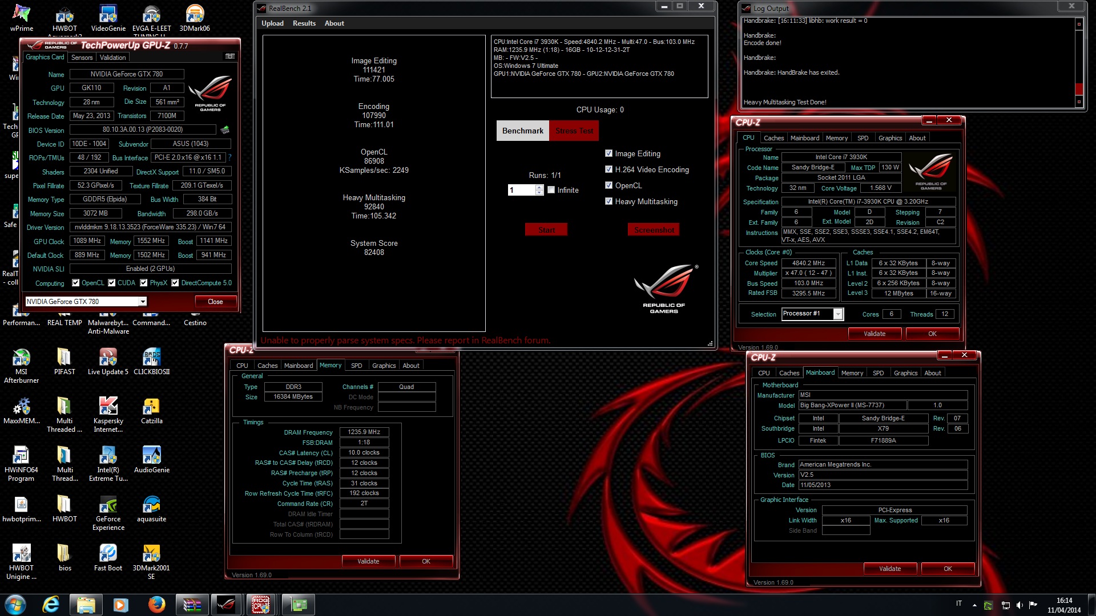Toggle GPU-Z CUDA checkbox
The image size is (1096, 616).
[112, 283]
